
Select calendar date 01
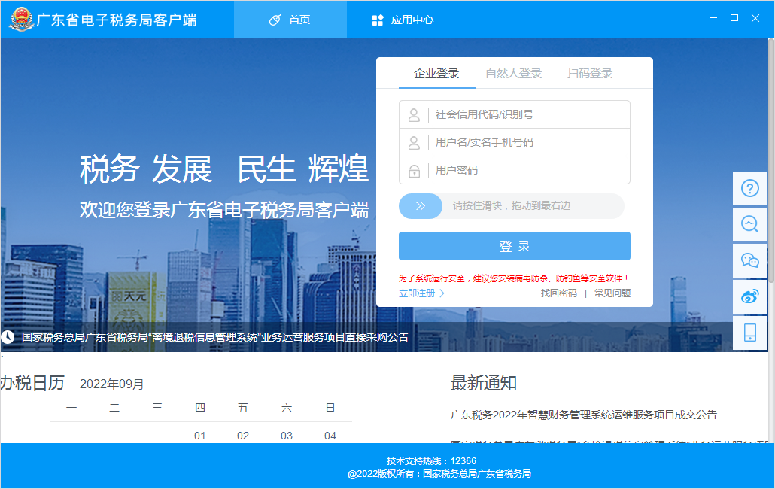199,436
